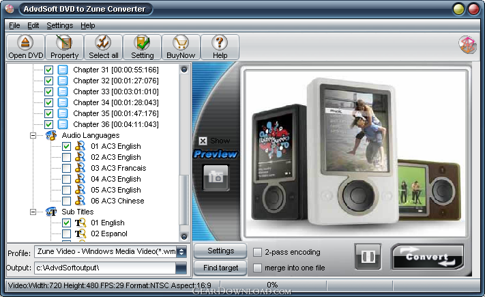Click the yellow minimize button
This screenshot has height=297, width=485.
click(458, 9)
